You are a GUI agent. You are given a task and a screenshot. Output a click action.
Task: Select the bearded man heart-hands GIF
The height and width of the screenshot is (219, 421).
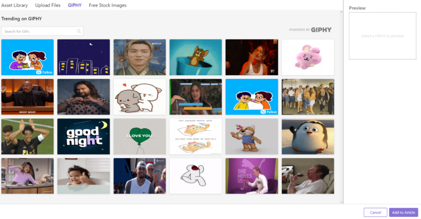coord(83,97)
